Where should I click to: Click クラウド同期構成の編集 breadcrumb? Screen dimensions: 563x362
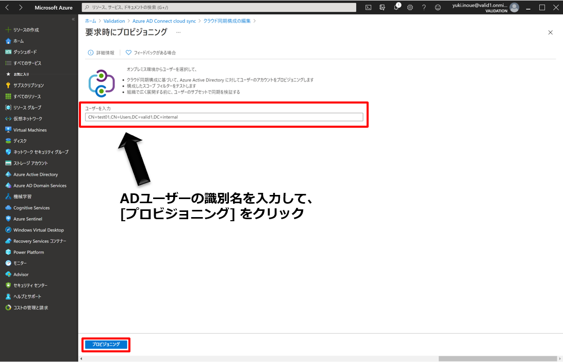(227, 21)
